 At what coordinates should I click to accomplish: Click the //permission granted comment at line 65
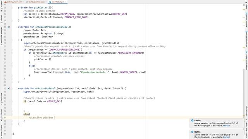pyautogui.click(x=59, y=56)
